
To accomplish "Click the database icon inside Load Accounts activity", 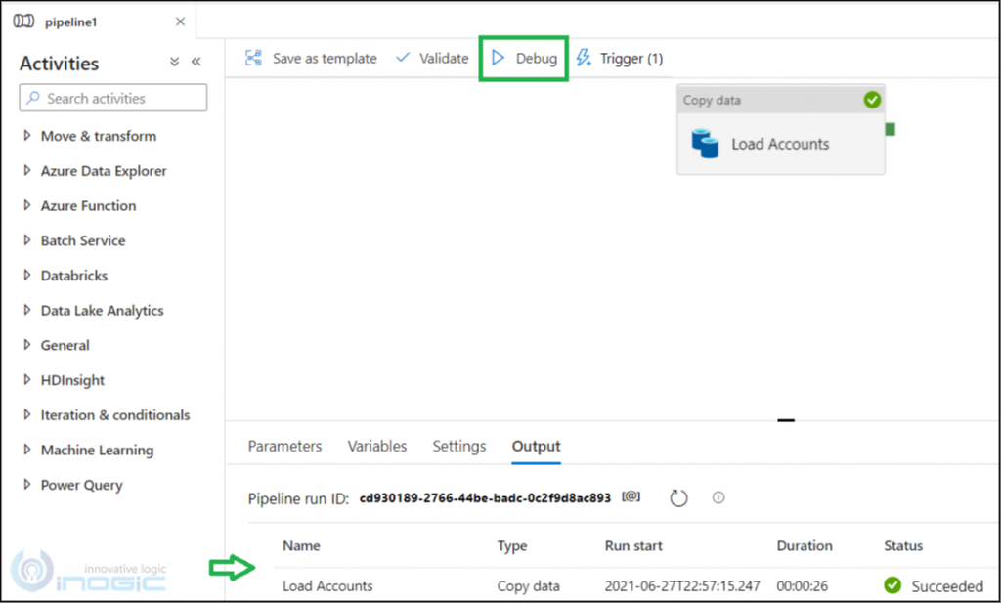I will pyautogui.click(x=707, y=143).
